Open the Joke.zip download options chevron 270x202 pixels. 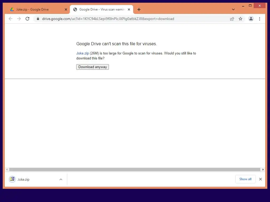[x=61, y=179]
